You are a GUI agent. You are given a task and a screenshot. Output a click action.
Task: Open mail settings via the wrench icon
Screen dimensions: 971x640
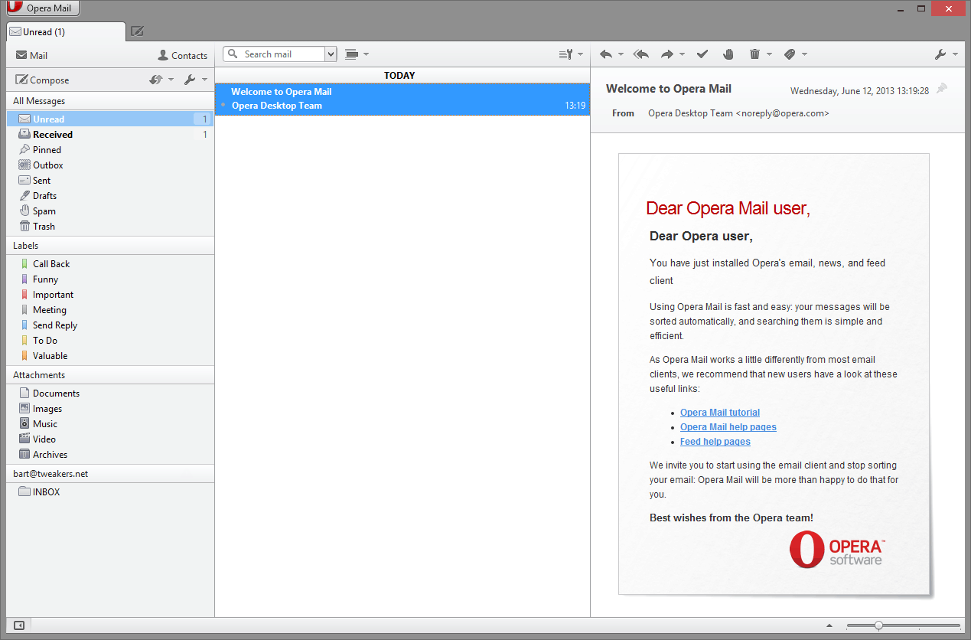coord(940,54)
